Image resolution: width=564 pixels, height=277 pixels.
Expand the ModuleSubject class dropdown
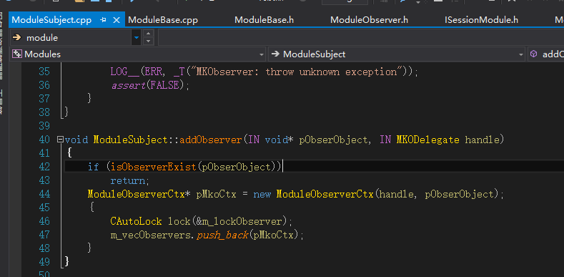click(x=521, y=54)
